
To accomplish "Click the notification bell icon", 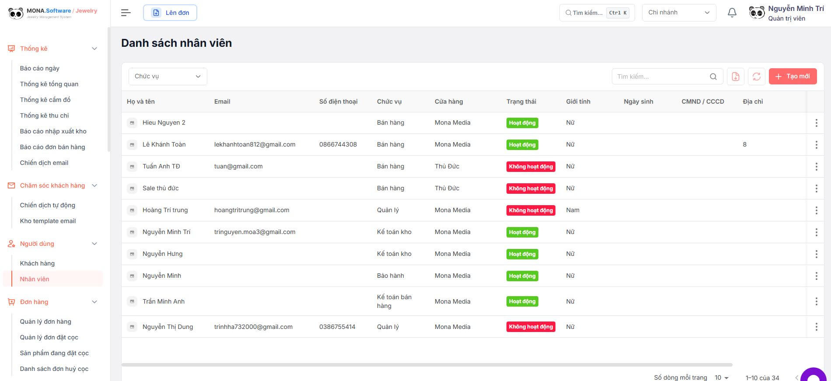I will tap(732, 13).
